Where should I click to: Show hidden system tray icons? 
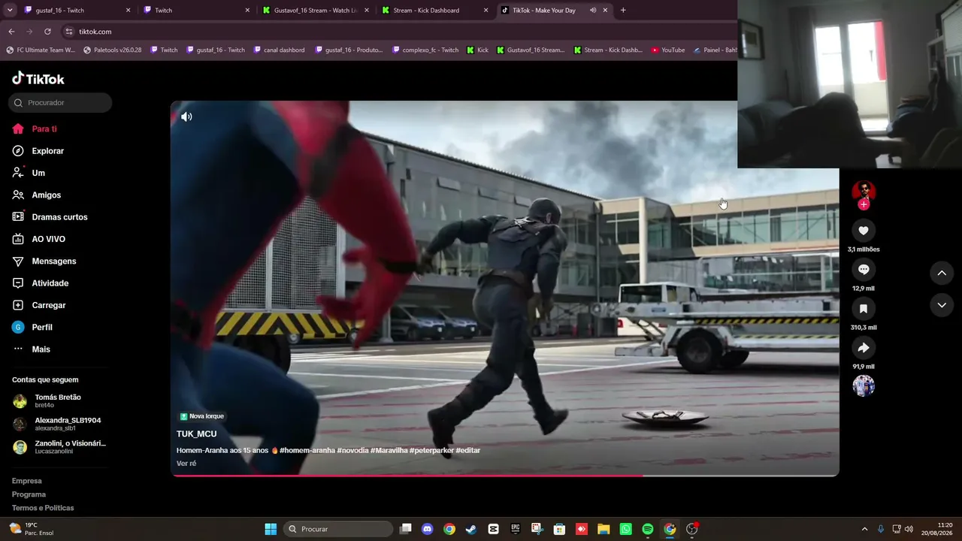coord(864,529)
